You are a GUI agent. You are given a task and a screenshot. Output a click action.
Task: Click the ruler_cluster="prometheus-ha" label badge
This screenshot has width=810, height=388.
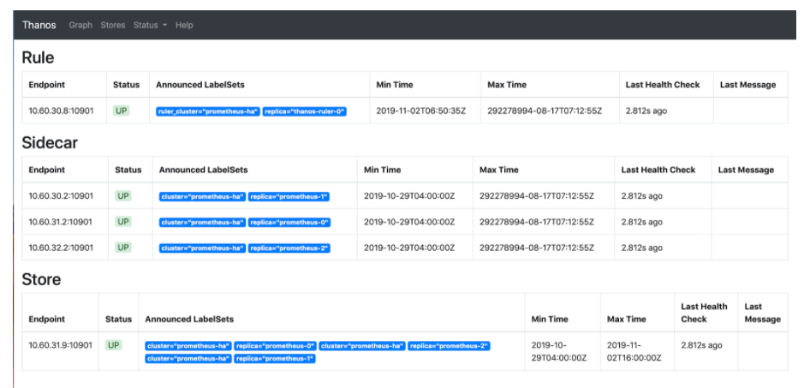point(208,111)
